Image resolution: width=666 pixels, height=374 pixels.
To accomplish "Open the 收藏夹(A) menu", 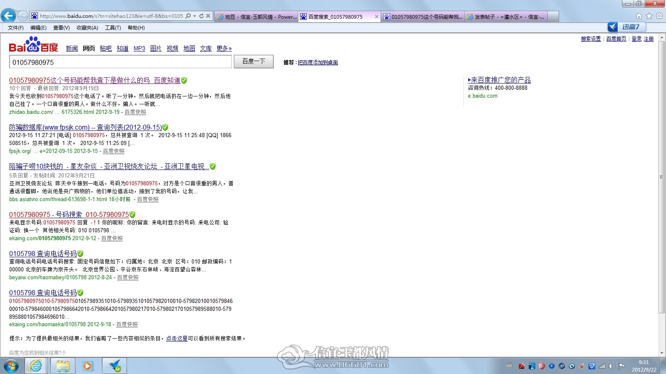I will 87,28.
